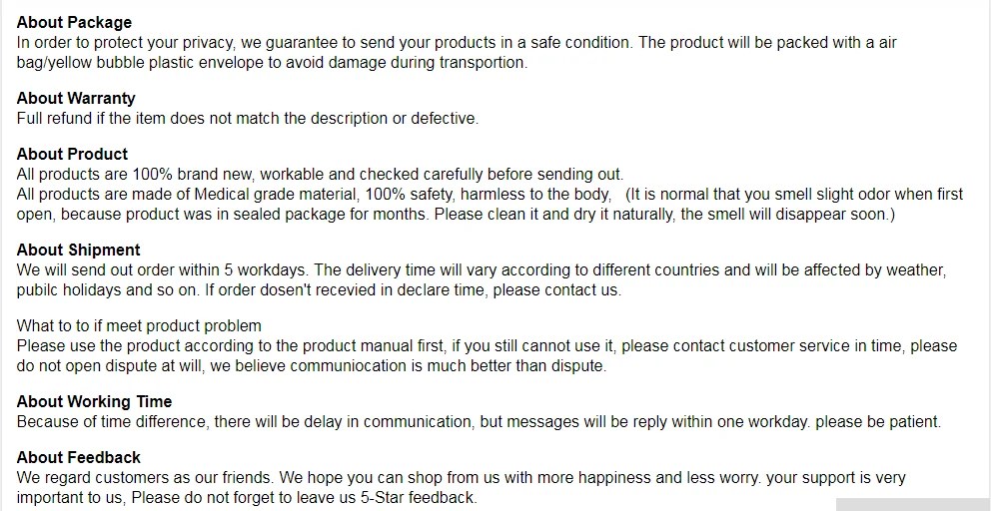Click the '100% brand new' product line
This screenshot has height=511, width=991.
pyautogui.click(x=320, y=175)
